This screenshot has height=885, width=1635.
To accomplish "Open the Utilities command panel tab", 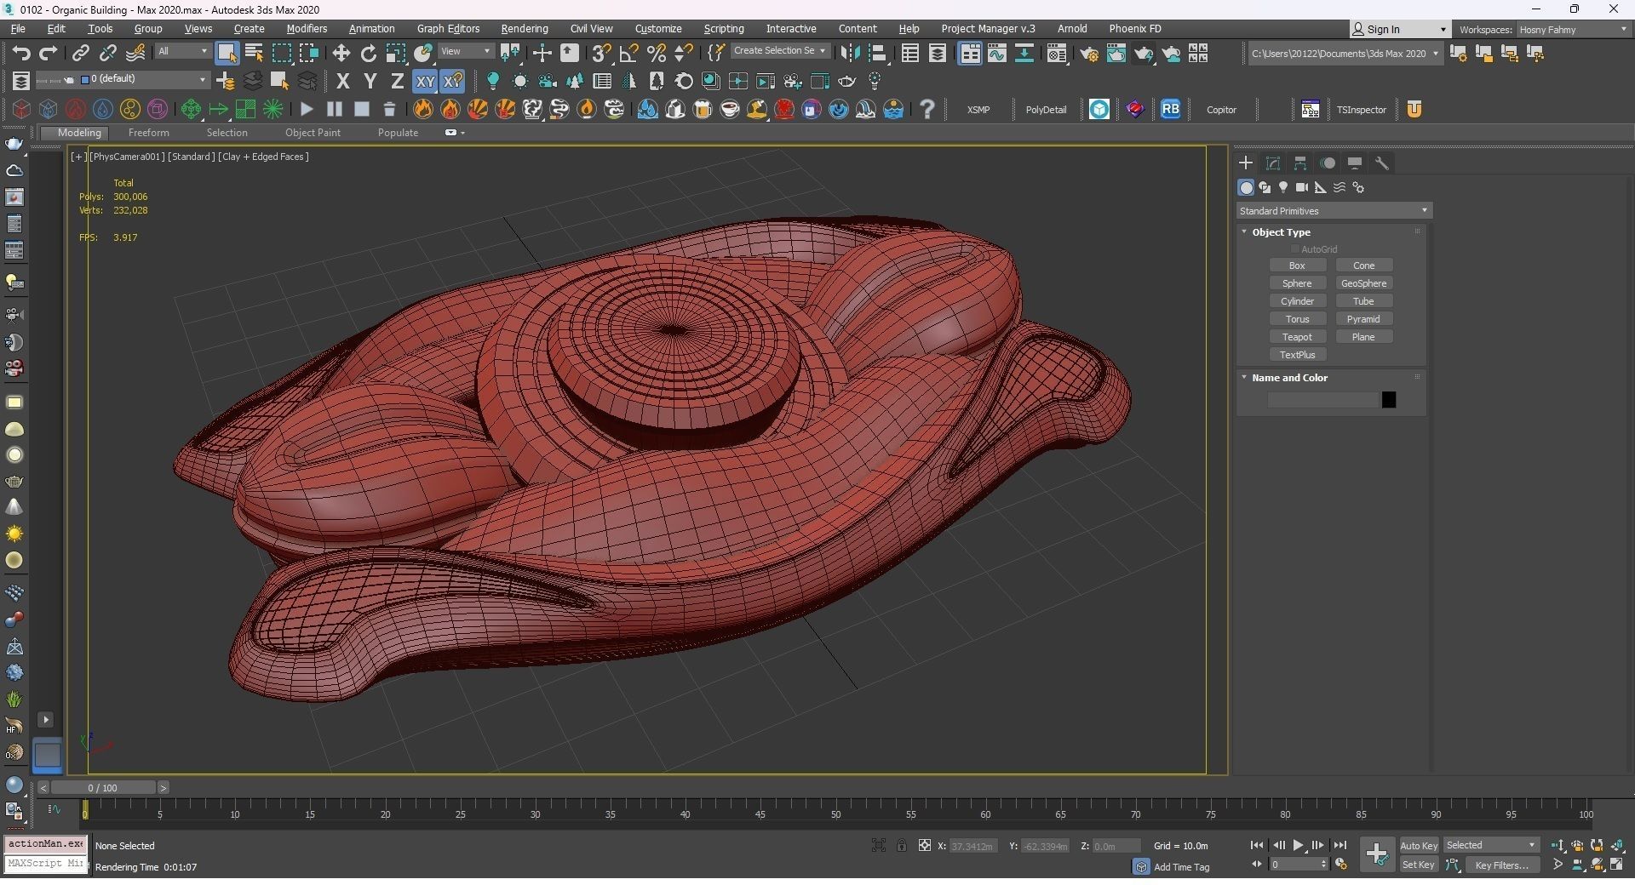I will tap(1382, 163).
